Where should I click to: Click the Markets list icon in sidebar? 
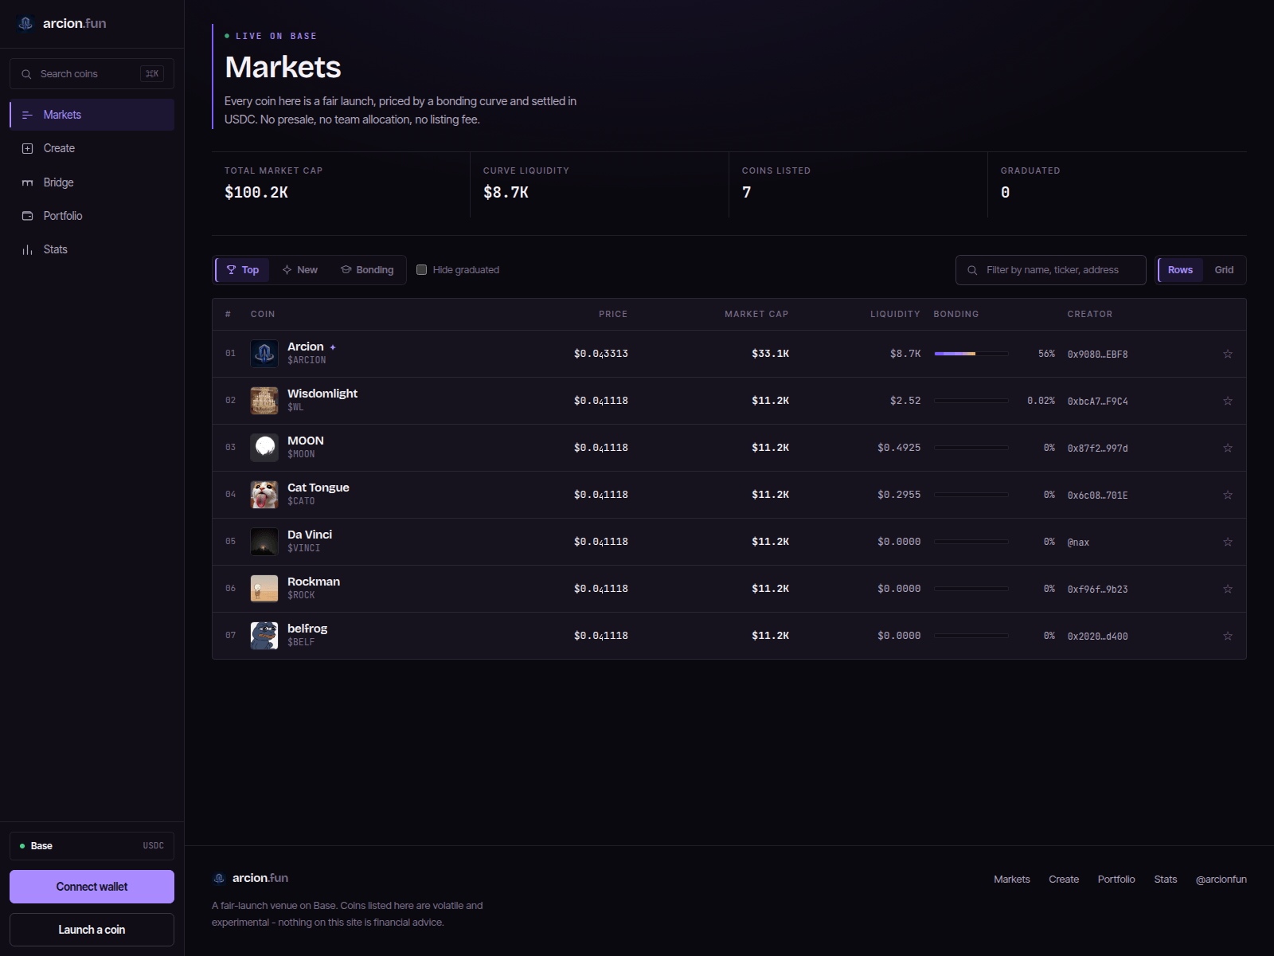pyautogui.click(x=27, y=115)
